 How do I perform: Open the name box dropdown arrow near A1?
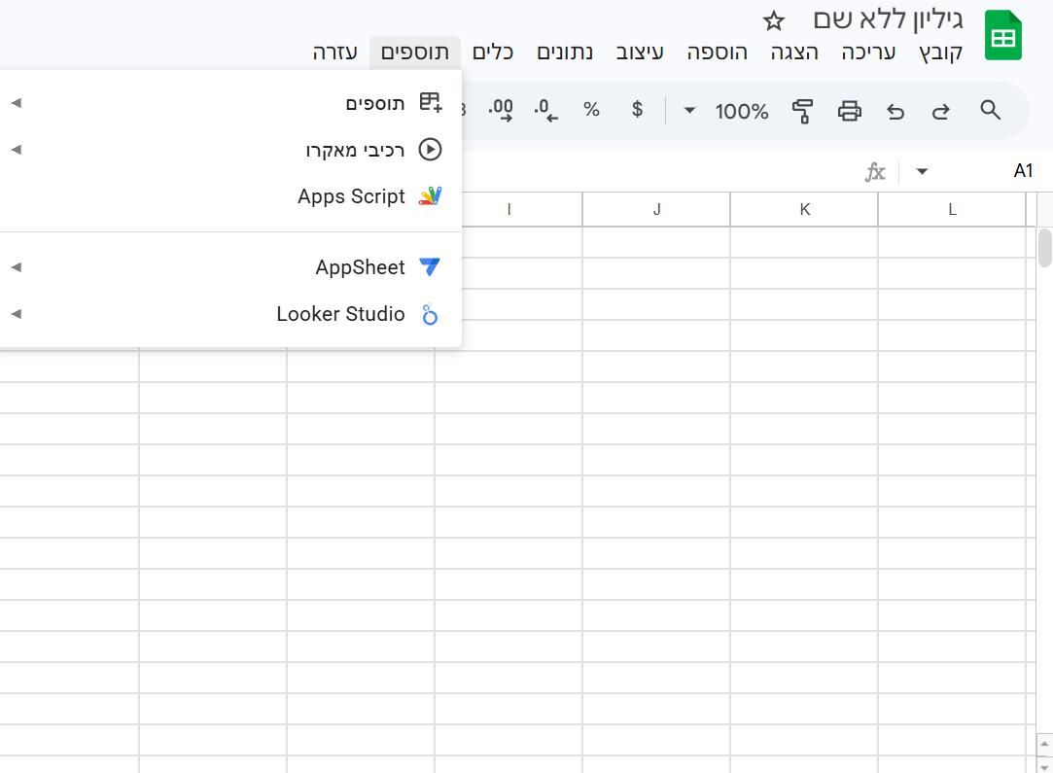coord(922,172)
